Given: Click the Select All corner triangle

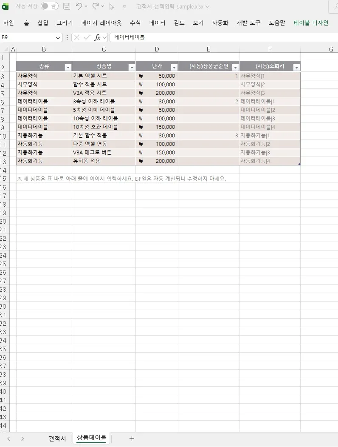Looking at the screenshot, I should click(x=6, y=49).
